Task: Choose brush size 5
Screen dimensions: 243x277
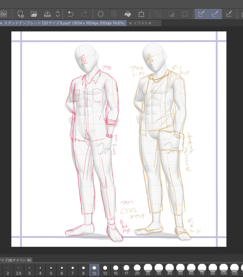Action: tap(51, 270)
